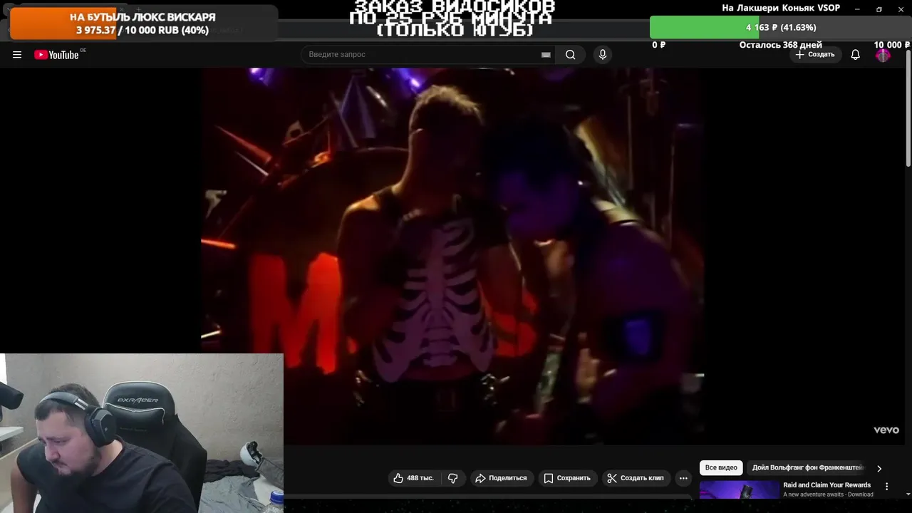The width and height of the screenshot is (912, 513).
Task: Open the account avatar menu
Action: point(883,55)
